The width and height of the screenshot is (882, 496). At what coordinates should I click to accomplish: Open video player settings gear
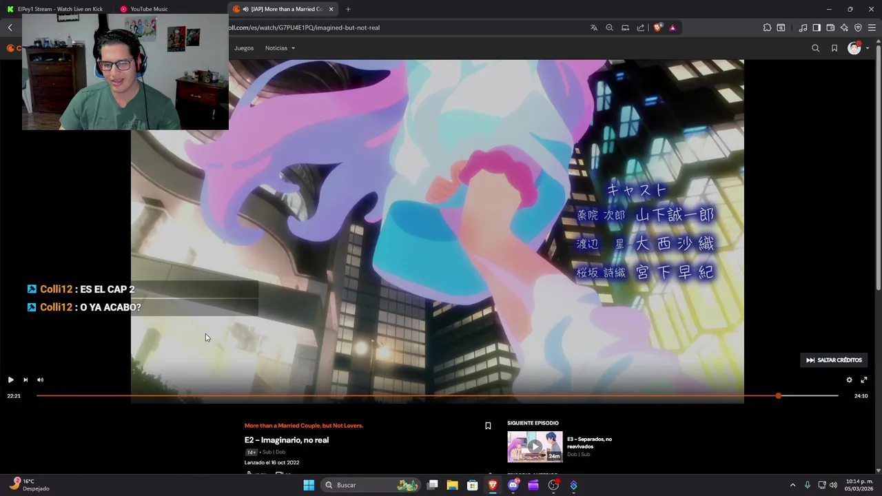(x=849, y=380)
